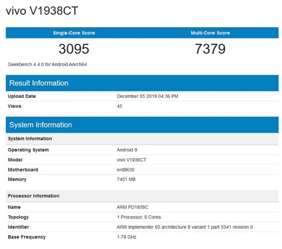This screenshot has height=249, width=282.
Task: Select the 1.79 GHz frequency value
Action: coord(127,237)
